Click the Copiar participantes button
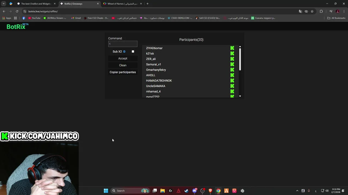This screenshot has width=348, height=195. click(x=123, y=72)
